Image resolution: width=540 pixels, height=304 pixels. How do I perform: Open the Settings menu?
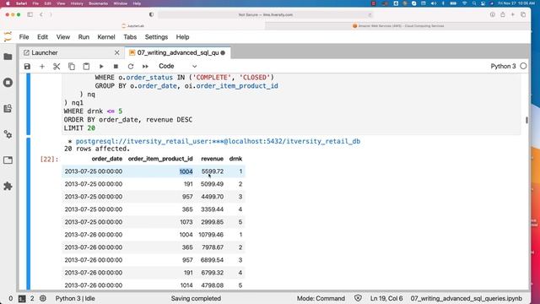(156, 37)
